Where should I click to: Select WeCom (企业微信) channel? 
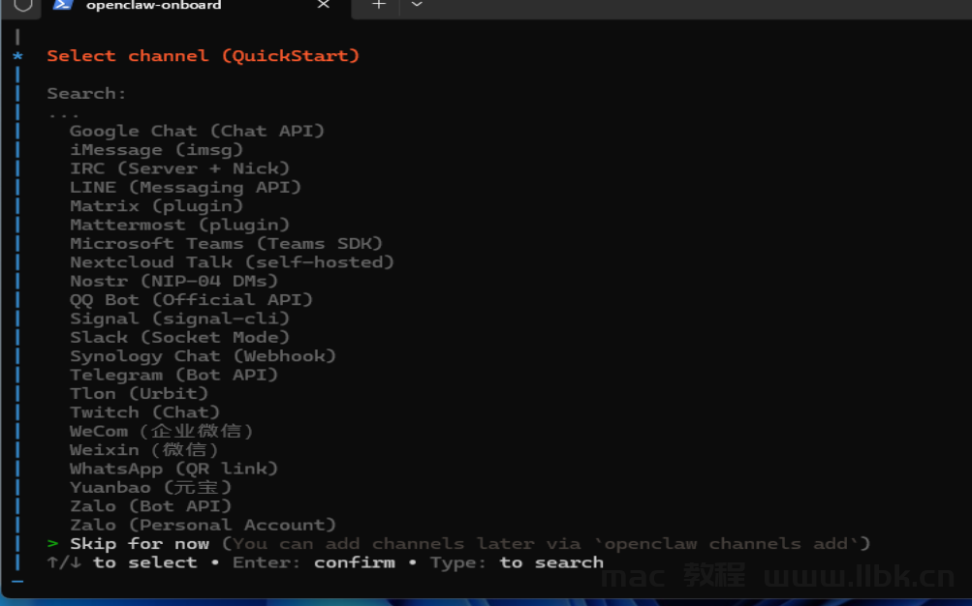(161, 431)
